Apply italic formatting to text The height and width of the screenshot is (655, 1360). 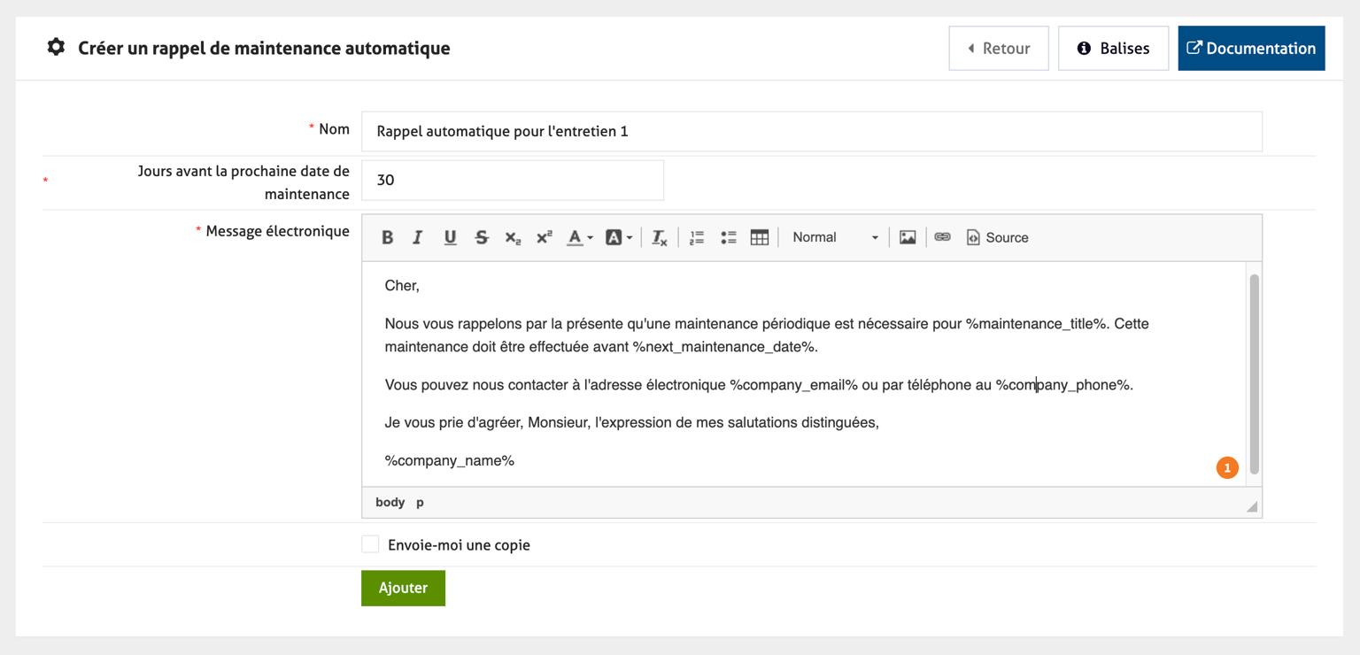(418, 237)
